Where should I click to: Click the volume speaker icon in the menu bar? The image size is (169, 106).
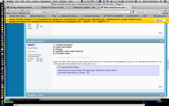click(x=111, y=1)
